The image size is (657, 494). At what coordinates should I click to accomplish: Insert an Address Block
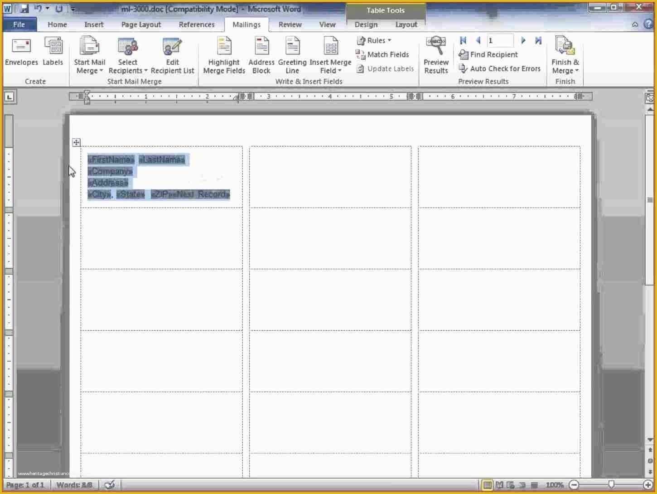tap(261, 55)
